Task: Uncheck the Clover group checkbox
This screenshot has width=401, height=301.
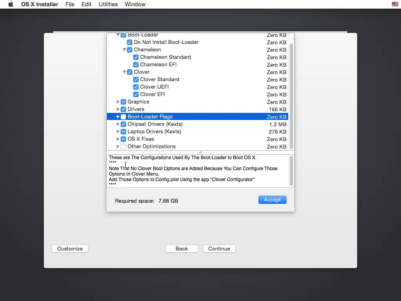Action: tap(130, 72)
